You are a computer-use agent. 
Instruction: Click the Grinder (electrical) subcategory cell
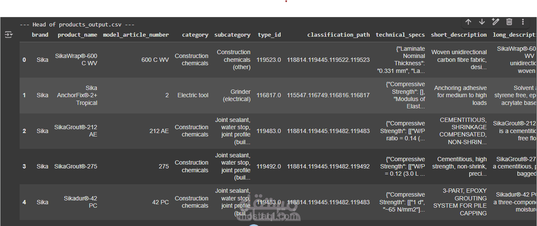237,96
